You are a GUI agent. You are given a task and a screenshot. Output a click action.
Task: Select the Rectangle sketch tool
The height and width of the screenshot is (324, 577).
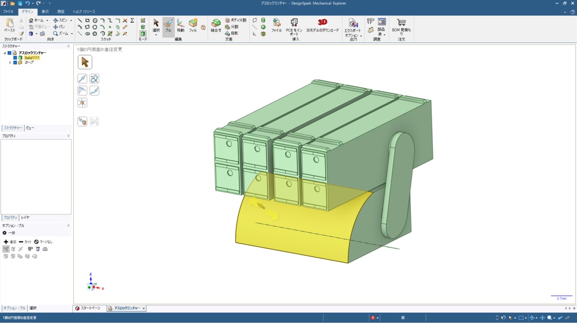[x=87, y=21]
